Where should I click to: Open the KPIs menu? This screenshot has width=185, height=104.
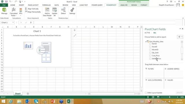21,12
